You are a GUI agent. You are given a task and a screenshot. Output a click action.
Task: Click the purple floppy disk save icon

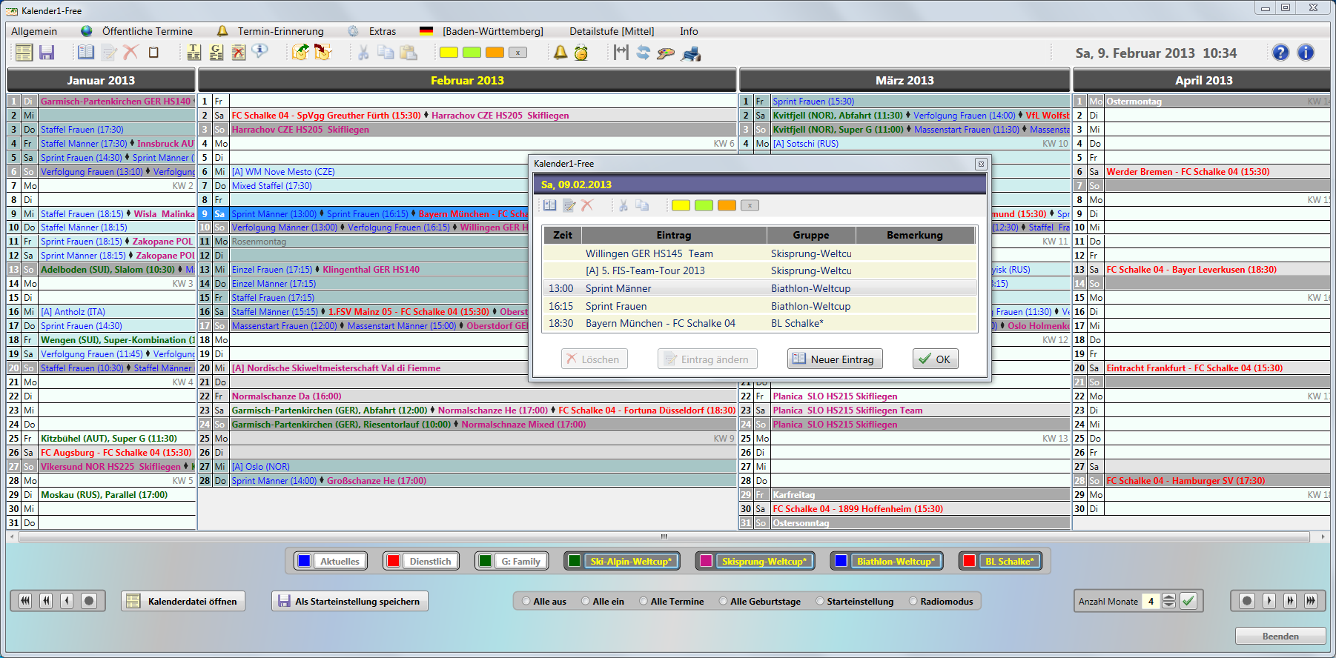click(47, 53)
